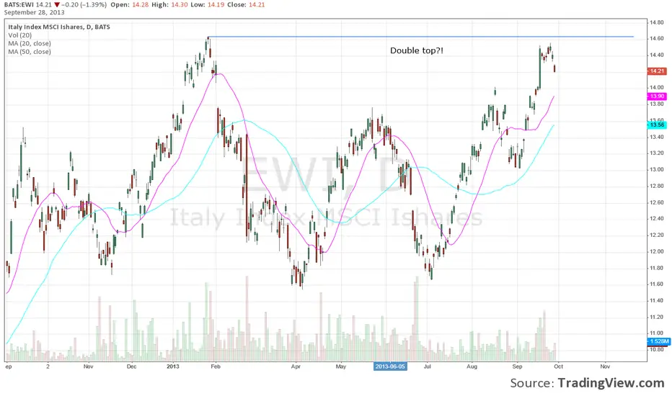The width and height of the screenshot is (672, 396).
Task: Click the Apr label on time axis
Action: [x=296, y=366]
